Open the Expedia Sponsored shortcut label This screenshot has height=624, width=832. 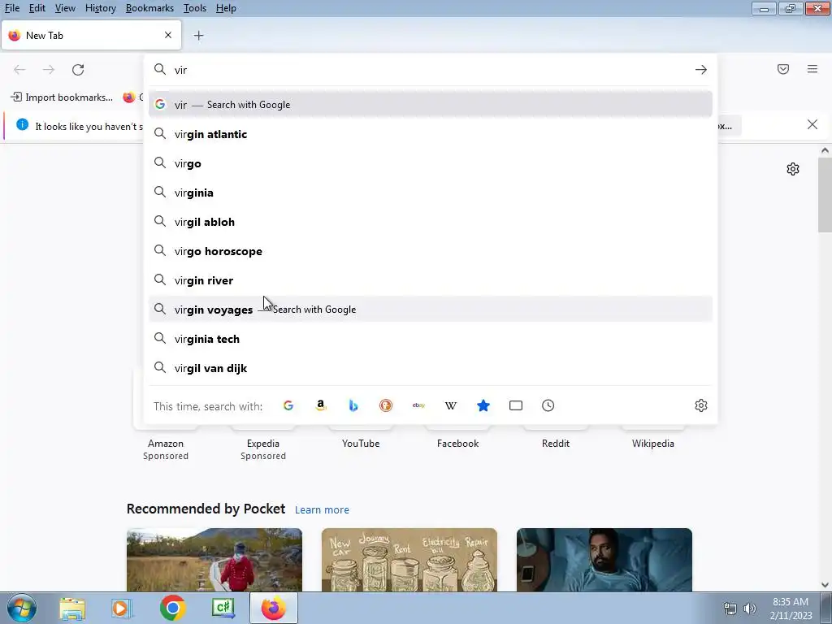point(263,449)
